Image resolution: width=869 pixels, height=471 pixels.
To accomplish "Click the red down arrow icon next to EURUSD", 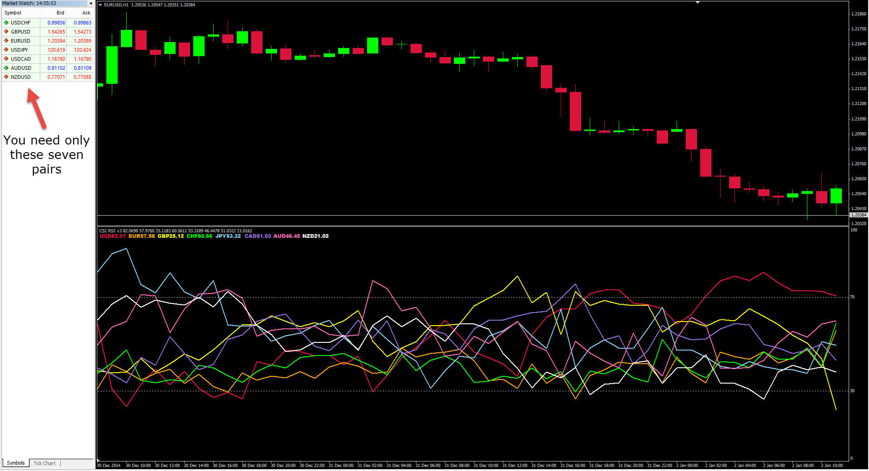I will [6, 41].
